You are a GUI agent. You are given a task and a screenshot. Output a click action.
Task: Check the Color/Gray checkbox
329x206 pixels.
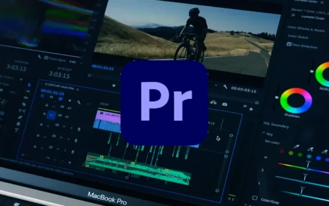pos(255,198)
